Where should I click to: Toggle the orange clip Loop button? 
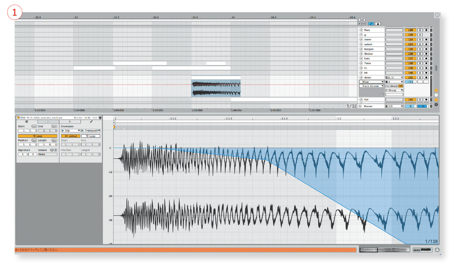[x=37, y=136]
